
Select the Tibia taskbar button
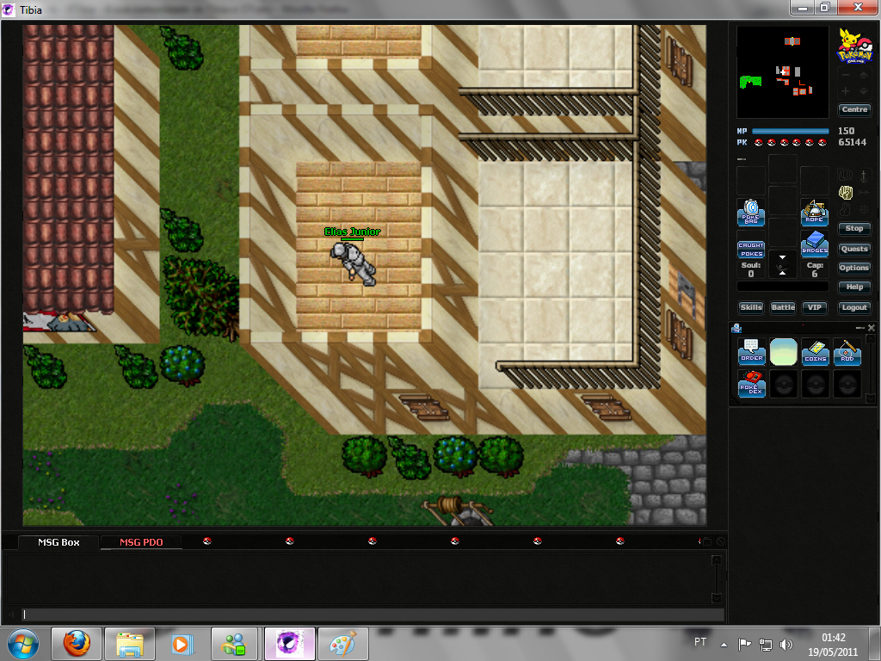(289, 644)
